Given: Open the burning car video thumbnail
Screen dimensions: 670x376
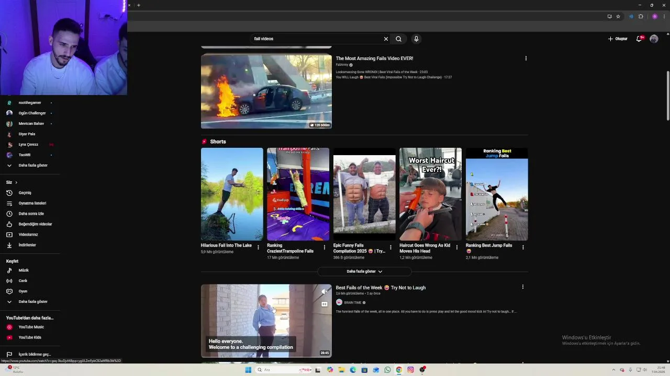Looking at the screenshot, I should click(x=266, y=91).
